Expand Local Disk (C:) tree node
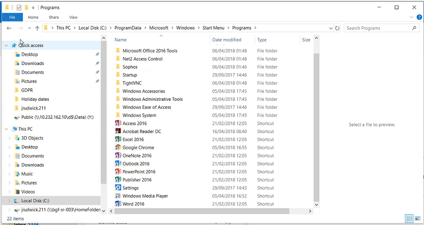The image size is (424, 225). 9,201
